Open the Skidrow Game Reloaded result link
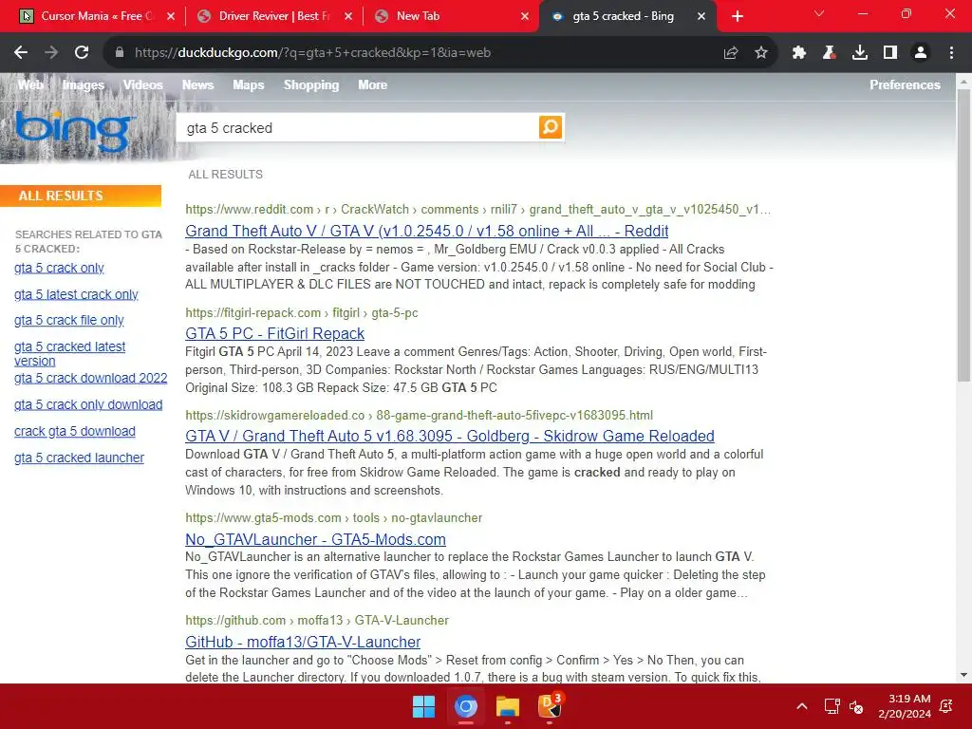The image size is (972, 729). [x=449, y=437]
